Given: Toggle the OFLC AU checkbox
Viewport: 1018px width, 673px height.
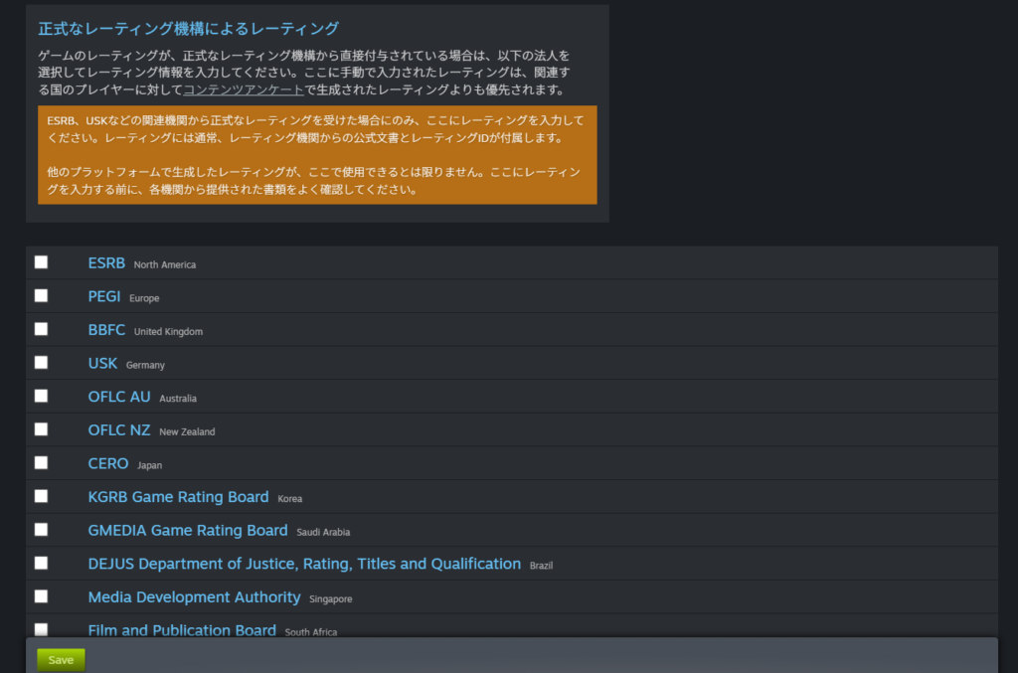Looking at the screenshot, I should (41, 396).
